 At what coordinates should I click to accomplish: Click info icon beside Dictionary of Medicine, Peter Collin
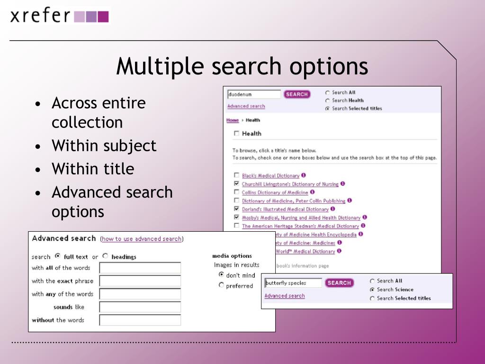coord(350,200)
